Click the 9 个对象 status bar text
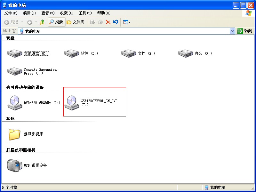Screen dimensions: 256x192 [10, 188]
